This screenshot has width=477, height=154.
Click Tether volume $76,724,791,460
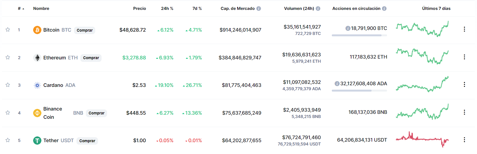pos(301,137)
